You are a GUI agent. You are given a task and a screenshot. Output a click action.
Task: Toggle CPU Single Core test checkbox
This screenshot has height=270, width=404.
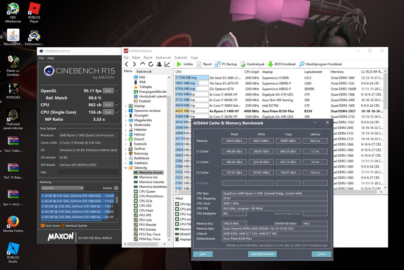pos(117,112)
